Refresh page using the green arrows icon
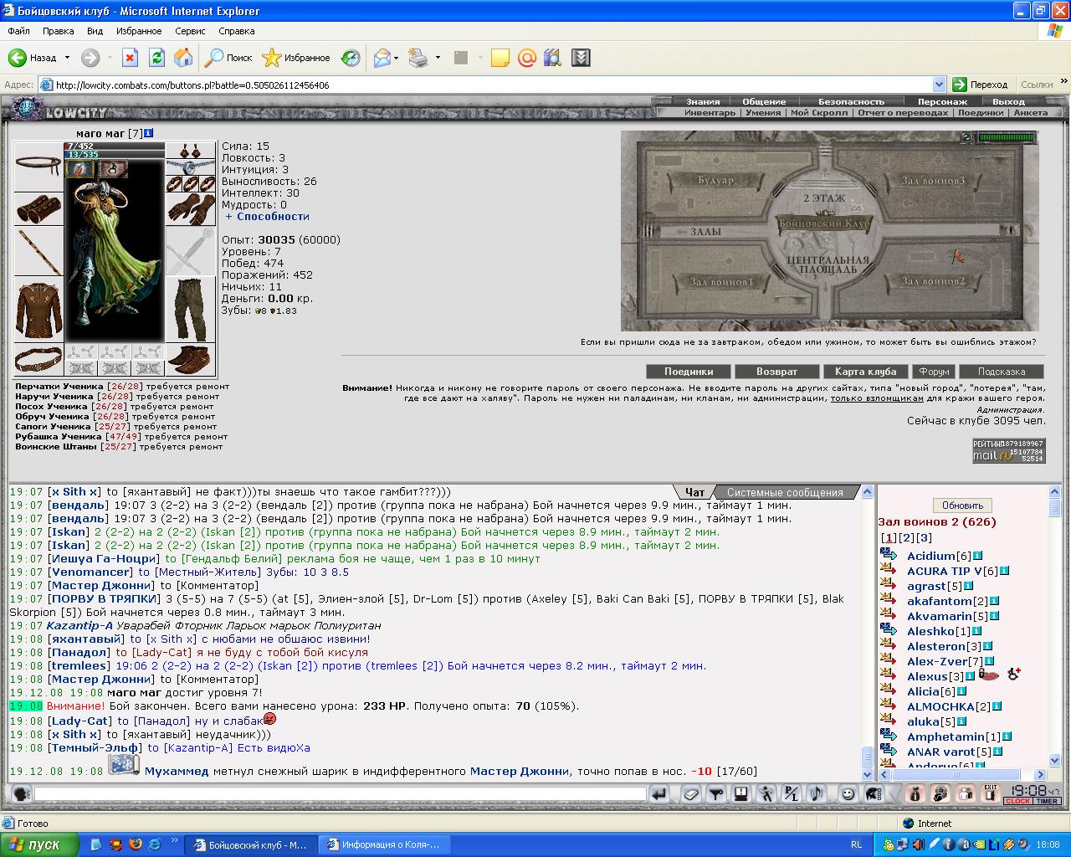This screenshot has height=857, width=1071. pyautogui.click(x=156, y=58)
